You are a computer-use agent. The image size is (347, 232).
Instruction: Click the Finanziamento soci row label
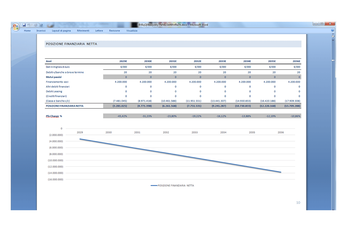point(57,82)
